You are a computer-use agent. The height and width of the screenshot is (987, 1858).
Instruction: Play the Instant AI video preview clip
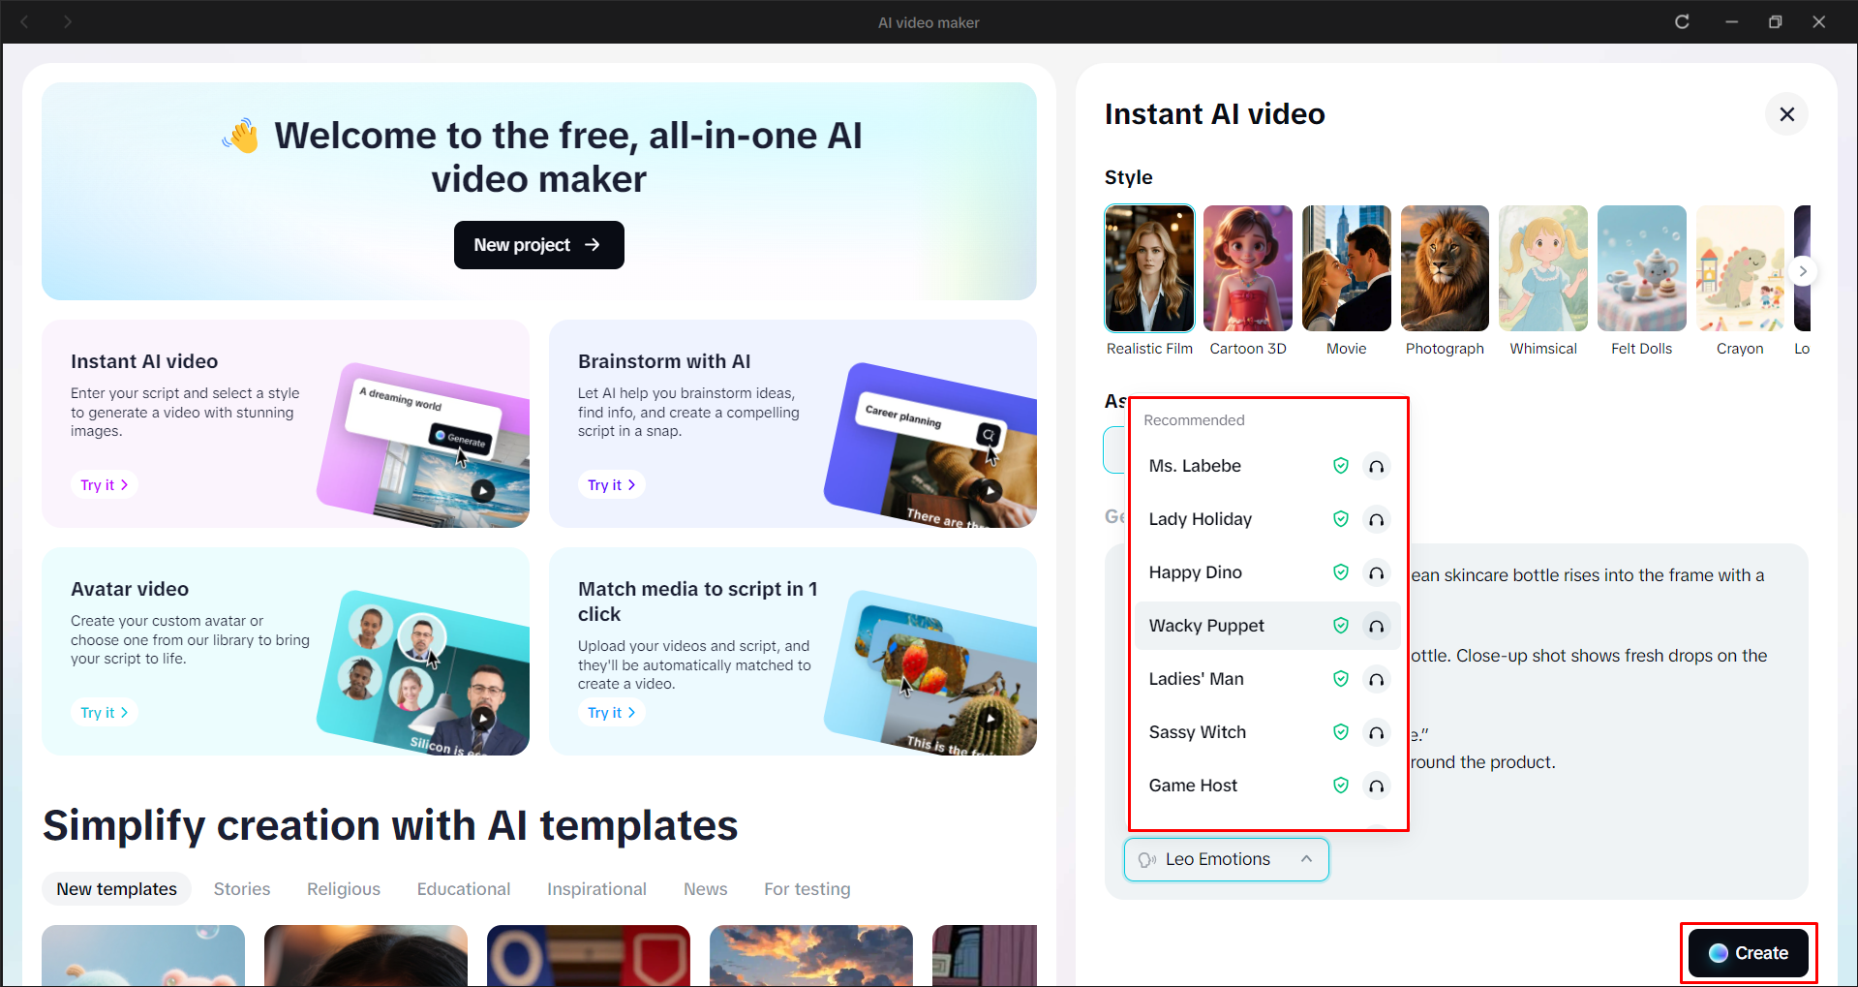pos(482,491)
